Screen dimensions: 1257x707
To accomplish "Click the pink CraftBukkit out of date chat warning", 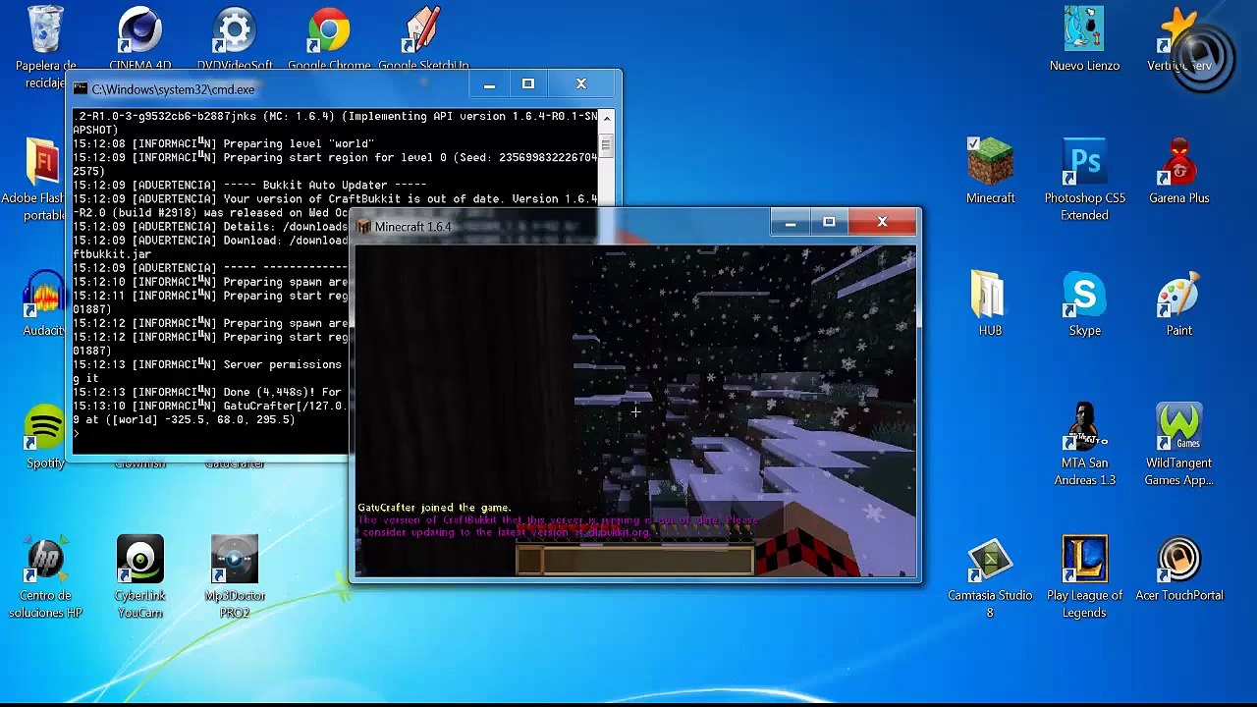I will pyautogui.click(x=558, y=526).
